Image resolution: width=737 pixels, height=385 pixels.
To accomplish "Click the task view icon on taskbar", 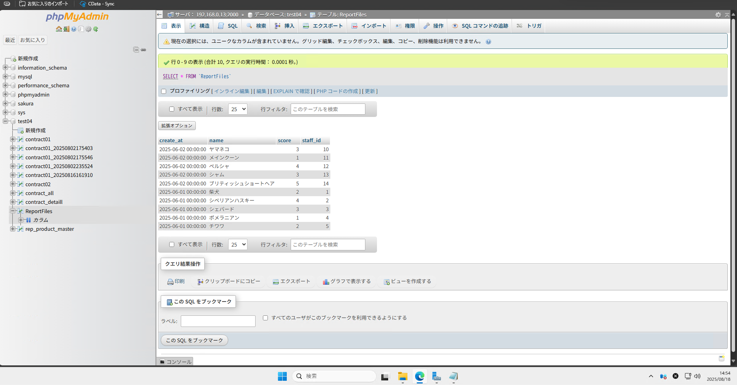I will [385, 376].
